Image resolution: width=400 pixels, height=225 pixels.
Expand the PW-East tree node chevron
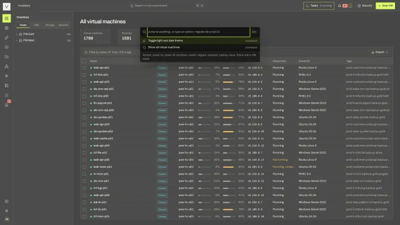[17, 34]
